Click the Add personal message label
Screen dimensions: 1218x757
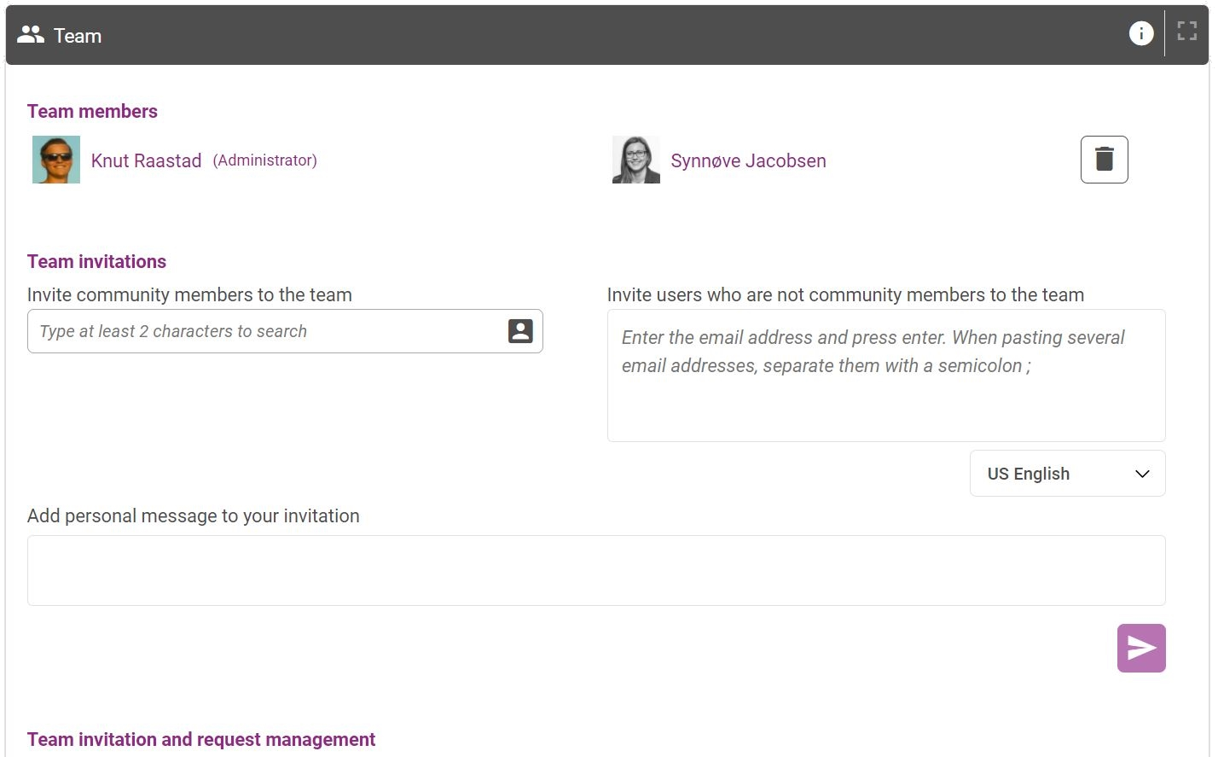click(x=194, y=515)
